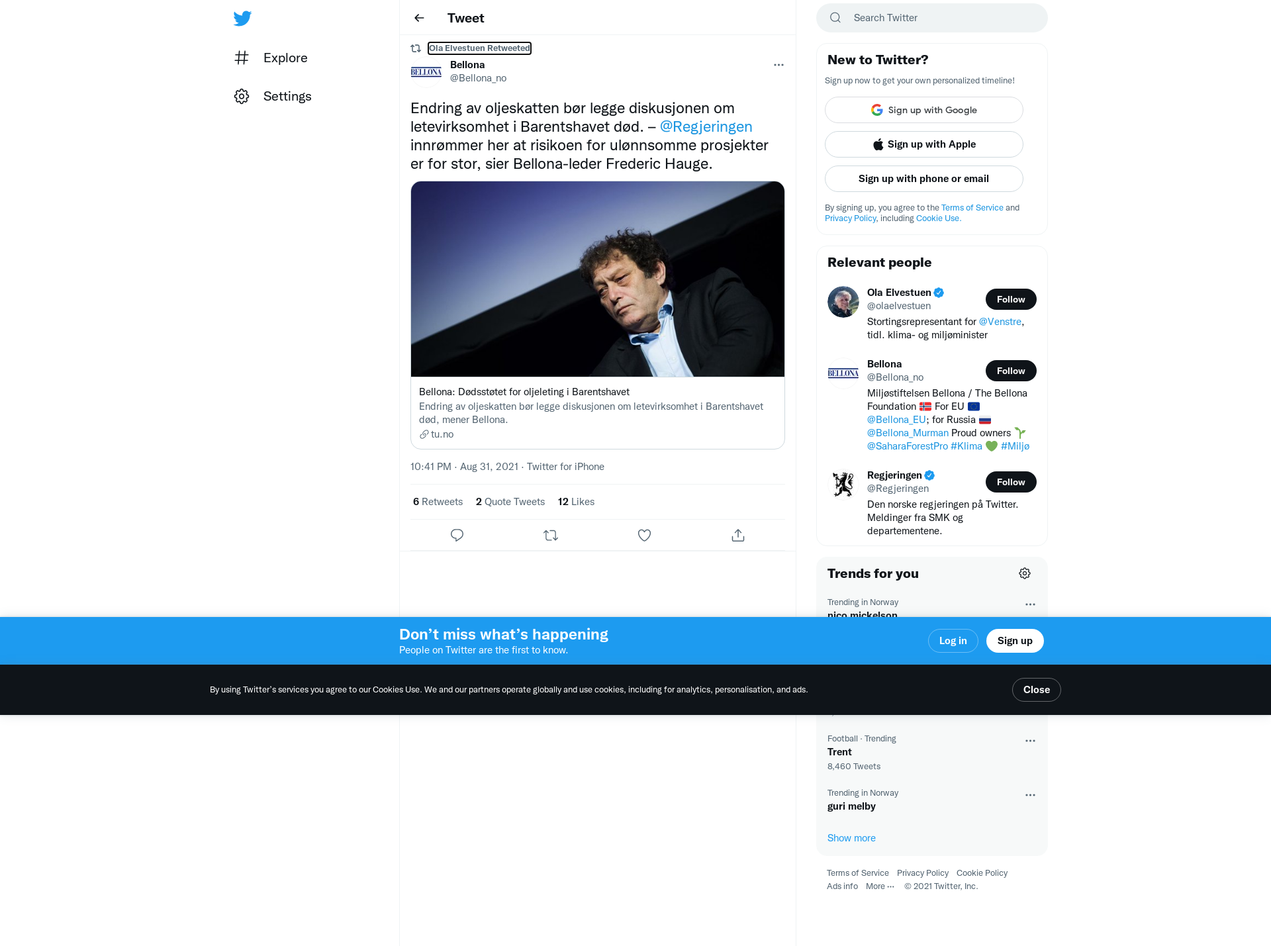This screenshot has height=946, width=1271.
Task: Open the tweet's three-dot more menu
Action: click(778, 65)
